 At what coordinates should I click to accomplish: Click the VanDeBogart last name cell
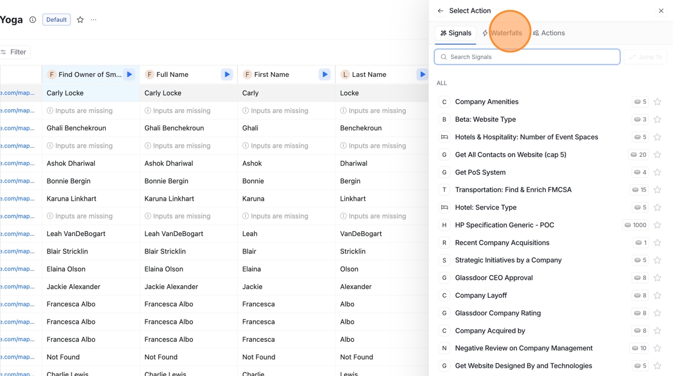(361, 234)
